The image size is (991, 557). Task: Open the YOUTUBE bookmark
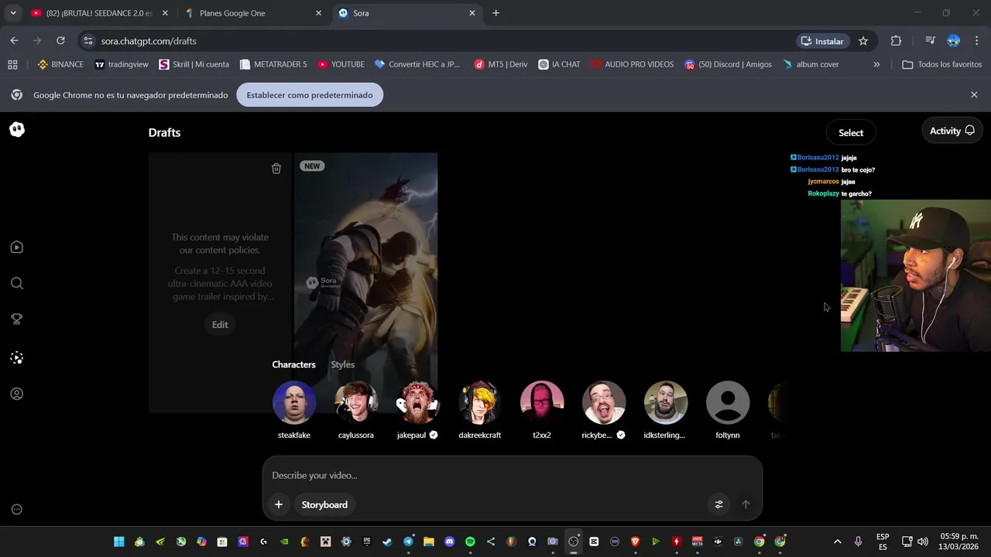coord(341,64)
